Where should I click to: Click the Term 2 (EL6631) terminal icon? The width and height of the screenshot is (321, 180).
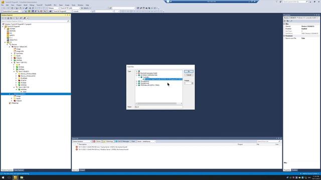point(17,71)
